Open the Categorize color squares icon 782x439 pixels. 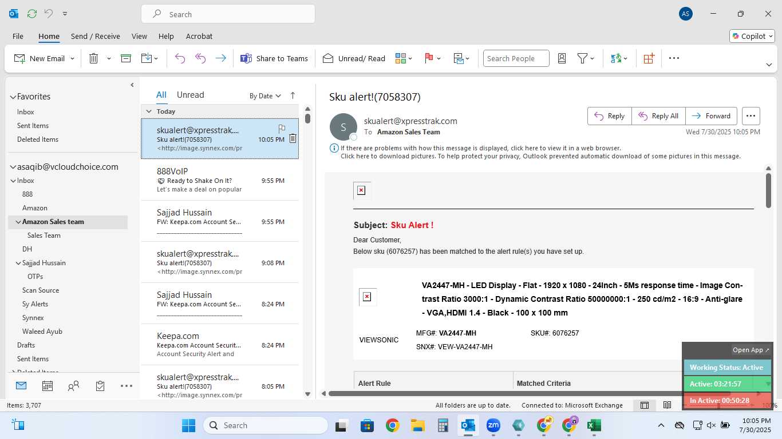[400, 58]
